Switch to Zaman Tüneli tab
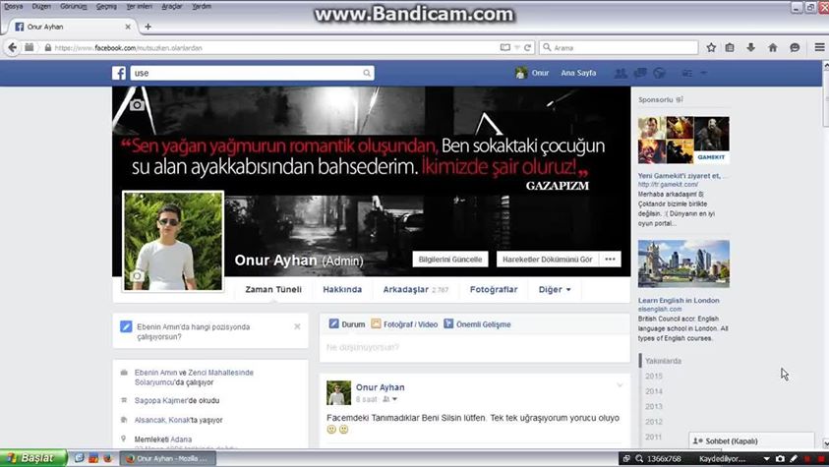The height and width of the screenshot is (467, 829). (273, 289)
